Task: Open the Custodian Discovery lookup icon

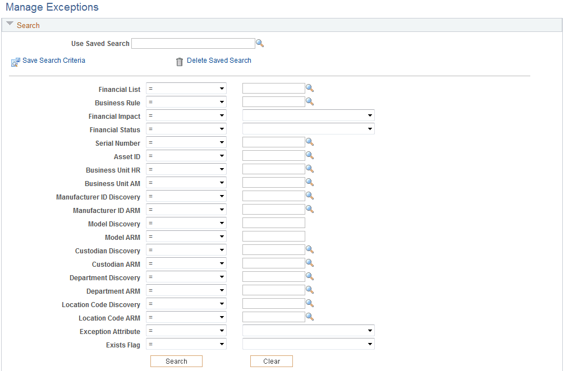Action: pyautogui.click(x=310, y=249)
